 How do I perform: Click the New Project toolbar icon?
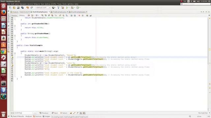tap(14, 8)
